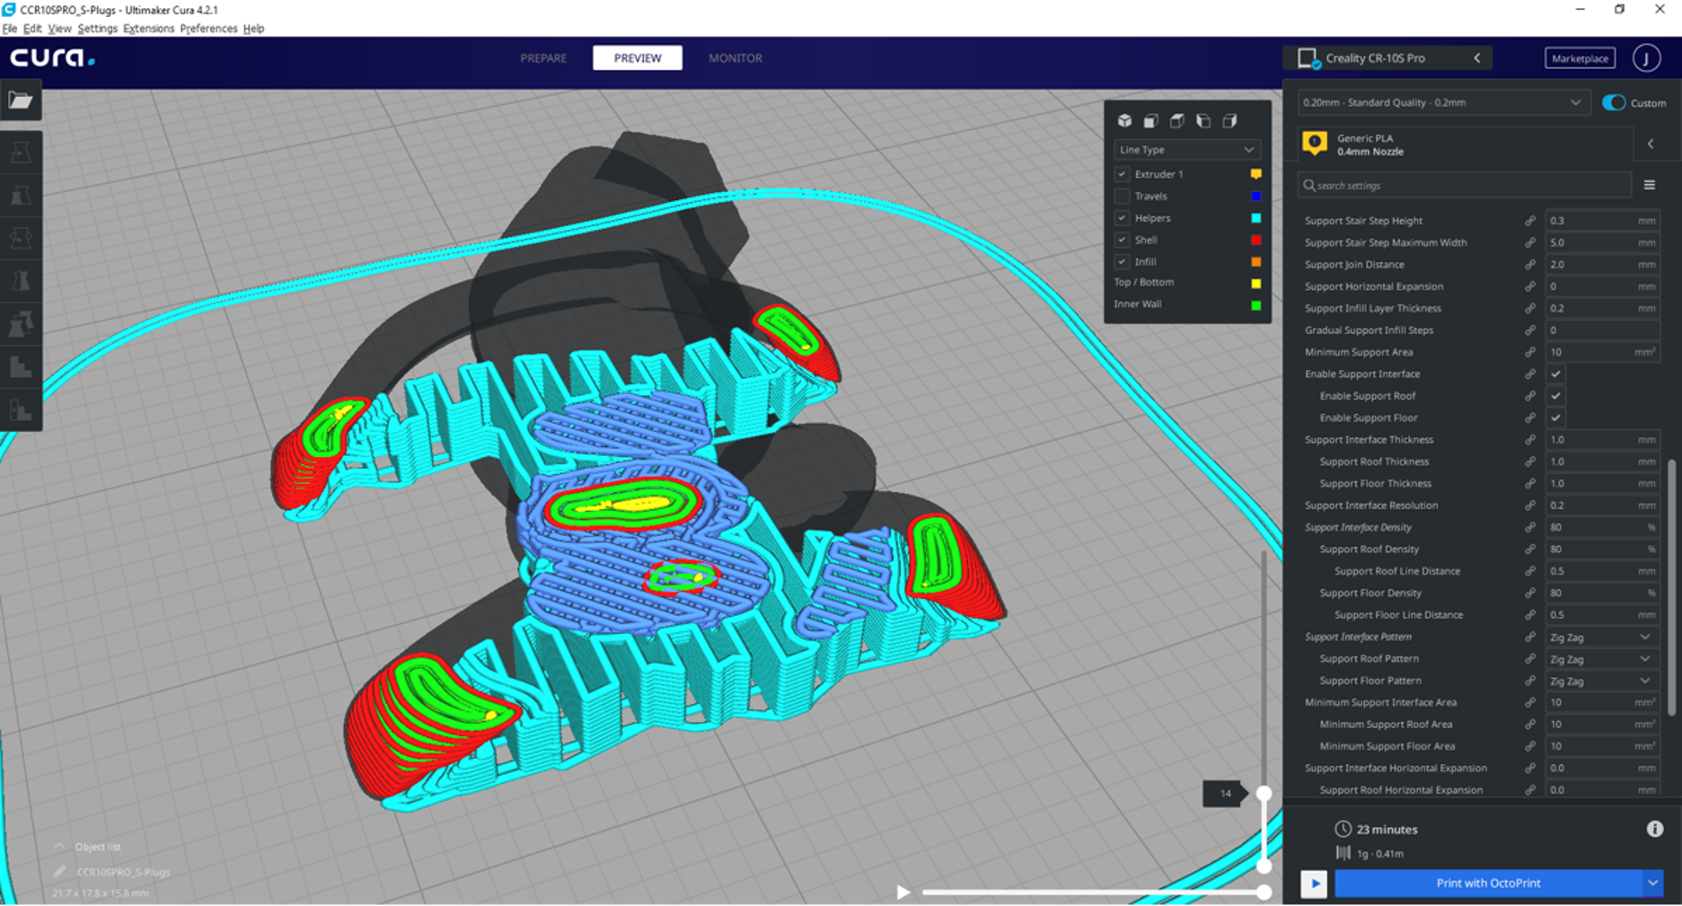
Task: Open a file using the folder icon
Action: tap(21, 101)
